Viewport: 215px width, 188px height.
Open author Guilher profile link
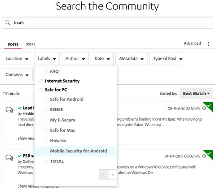coord(28,162)
